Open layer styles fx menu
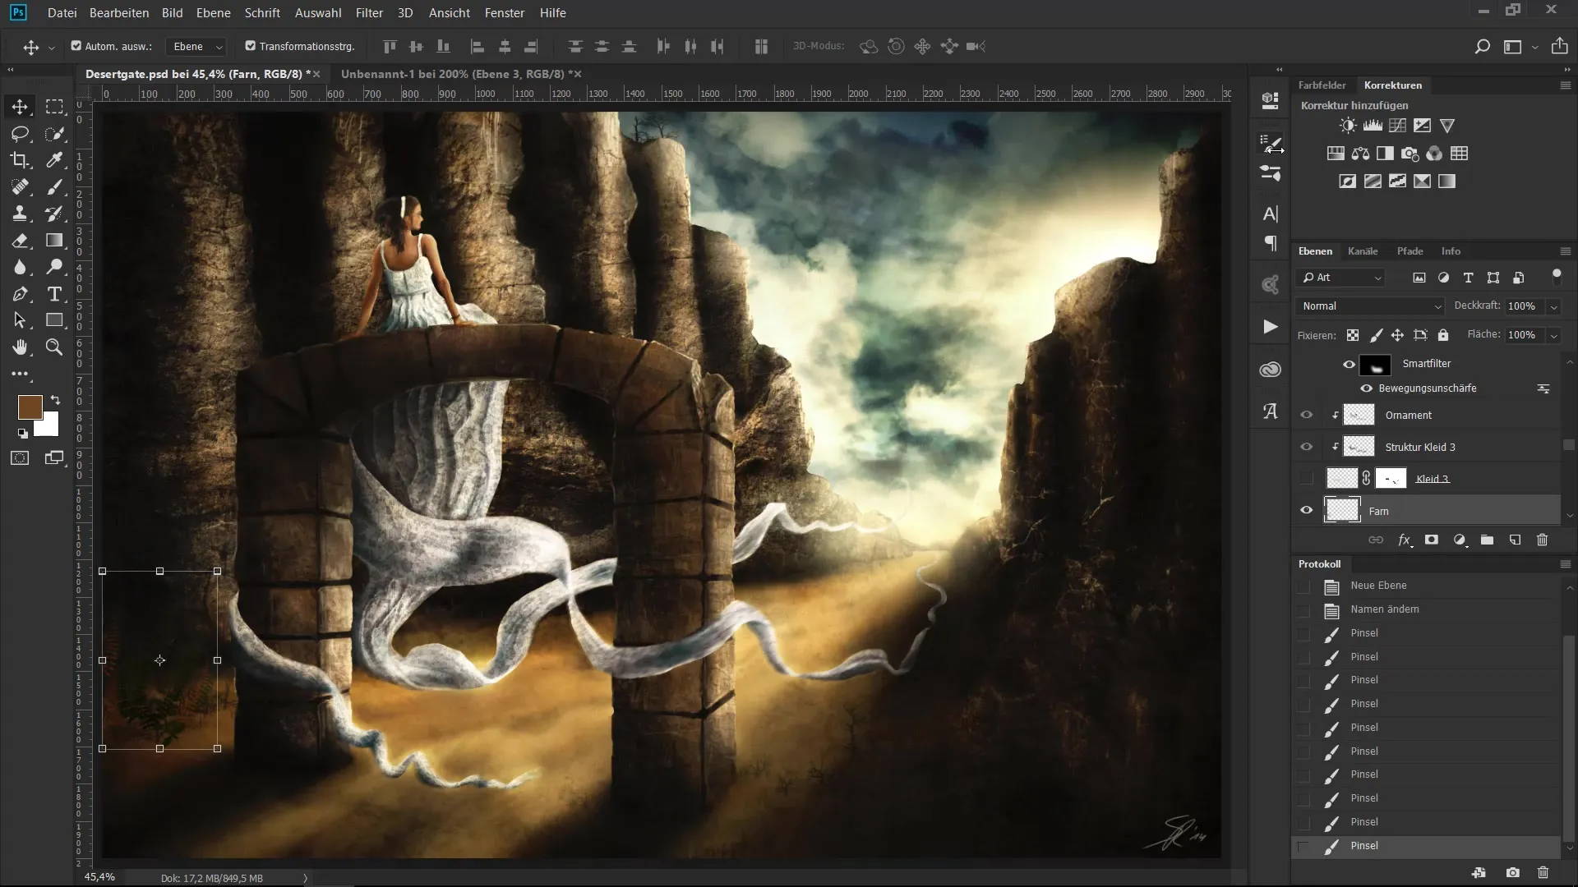1578x887 pixels. coord(1405,540)
